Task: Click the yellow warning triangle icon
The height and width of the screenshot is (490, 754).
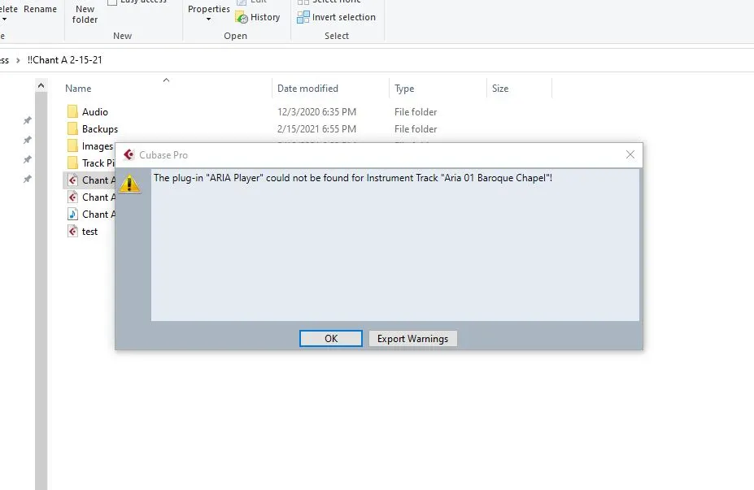Action: (130, 183)
